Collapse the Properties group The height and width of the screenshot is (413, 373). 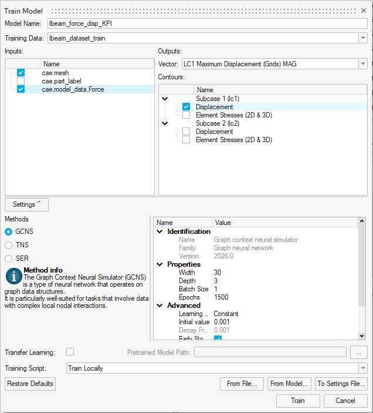point(160,264)
